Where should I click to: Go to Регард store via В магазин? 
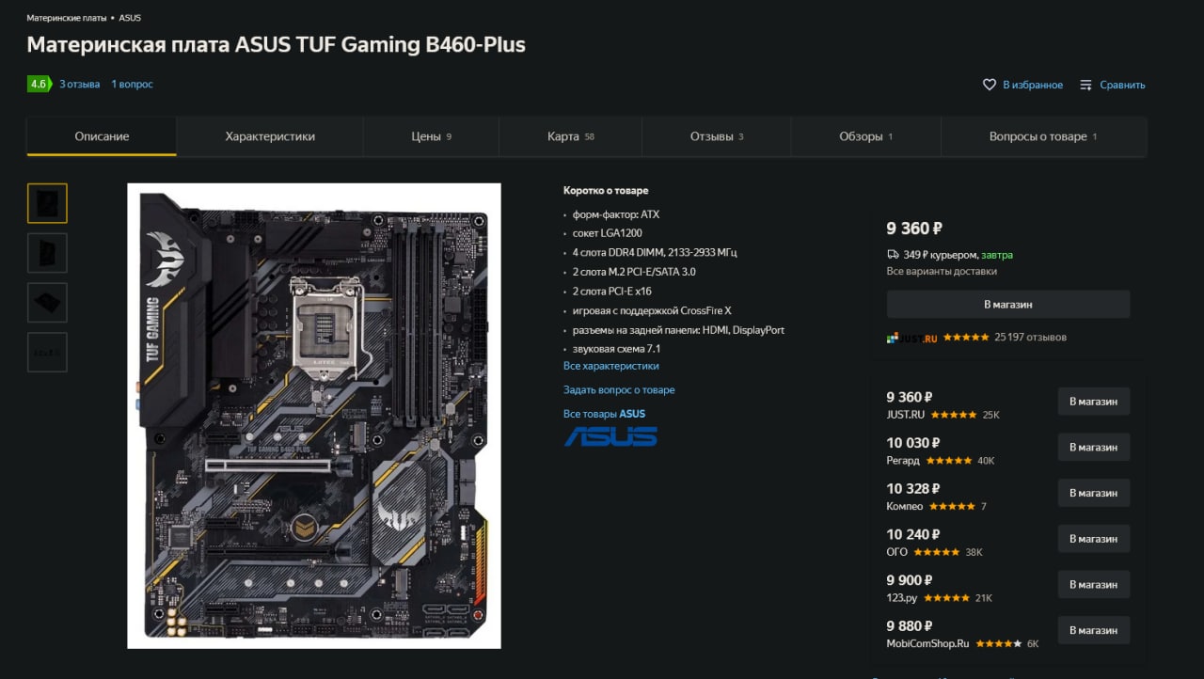coord(1094,448)
